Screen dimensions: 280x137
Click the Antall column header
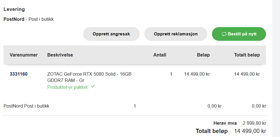click(160, 55)
